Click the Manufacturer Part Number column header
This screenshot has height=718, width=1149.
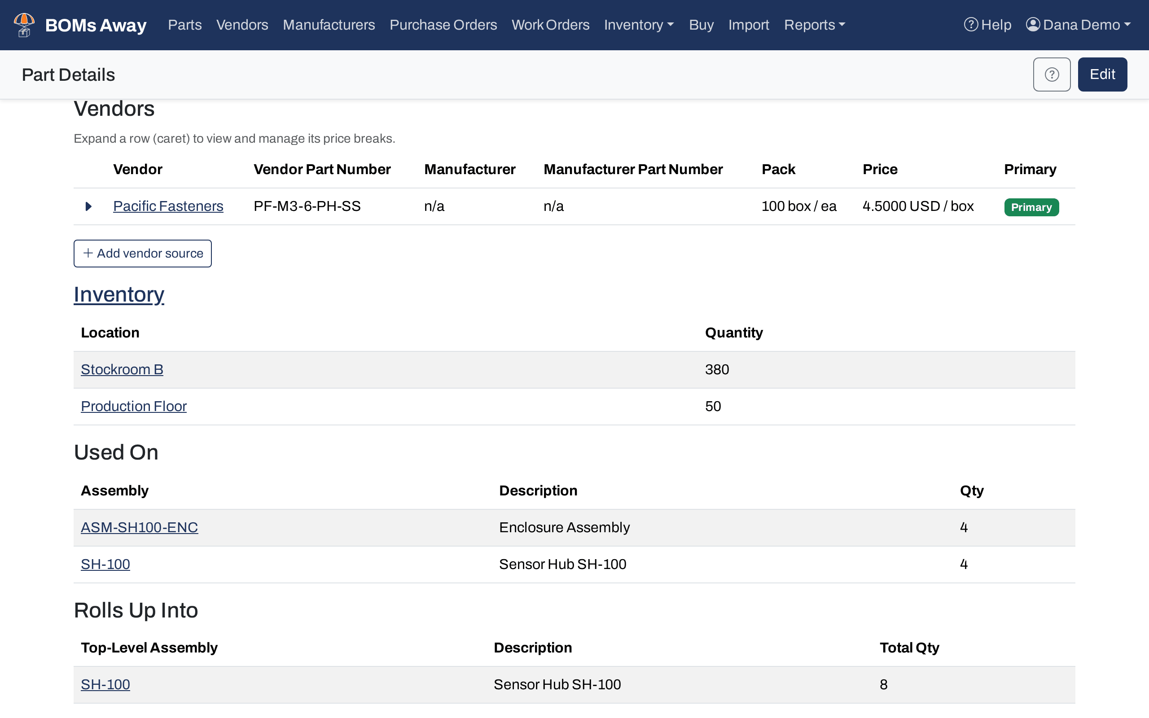[x=633, y=170]
